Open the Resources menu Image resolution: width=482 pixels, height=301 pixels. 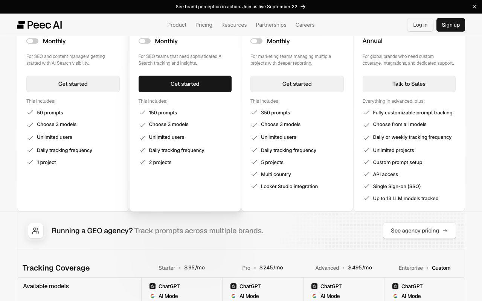coord(234,25)
